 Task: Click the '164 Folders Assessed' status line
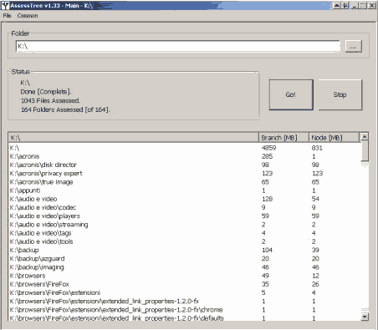65,109
